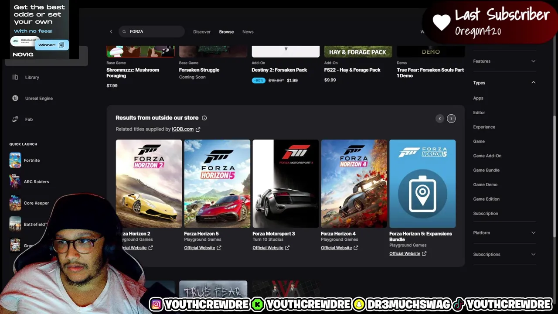The width and height of the screenshot is (558, 314).
Task: Open Forza Horizon 2 cover thumbnail
Action: [149, 184]
